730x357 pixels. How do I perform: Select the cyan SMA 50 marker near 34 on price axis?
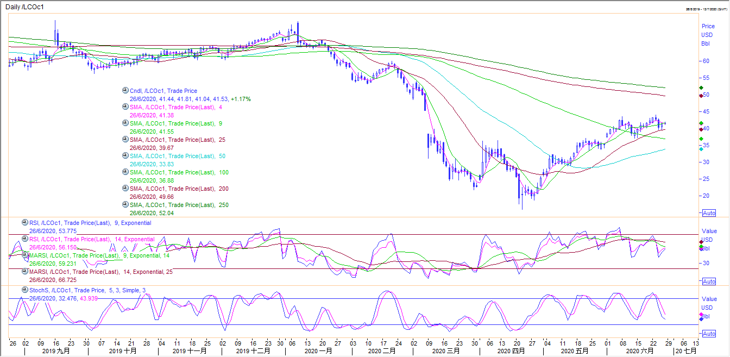(701, 149)
